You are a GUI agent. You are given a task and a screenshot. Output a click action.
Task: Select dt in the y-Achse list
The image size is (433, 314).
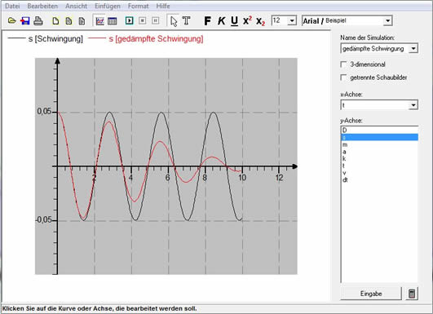(x=379, y=179)
